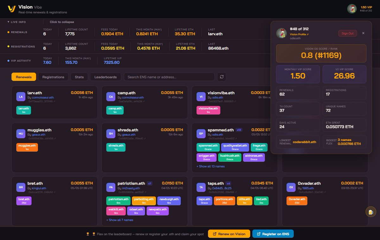Screen dimensions: 380x240
Task: Click the PA avatar on patriotism.eth card
Action: tap(111, 187)
